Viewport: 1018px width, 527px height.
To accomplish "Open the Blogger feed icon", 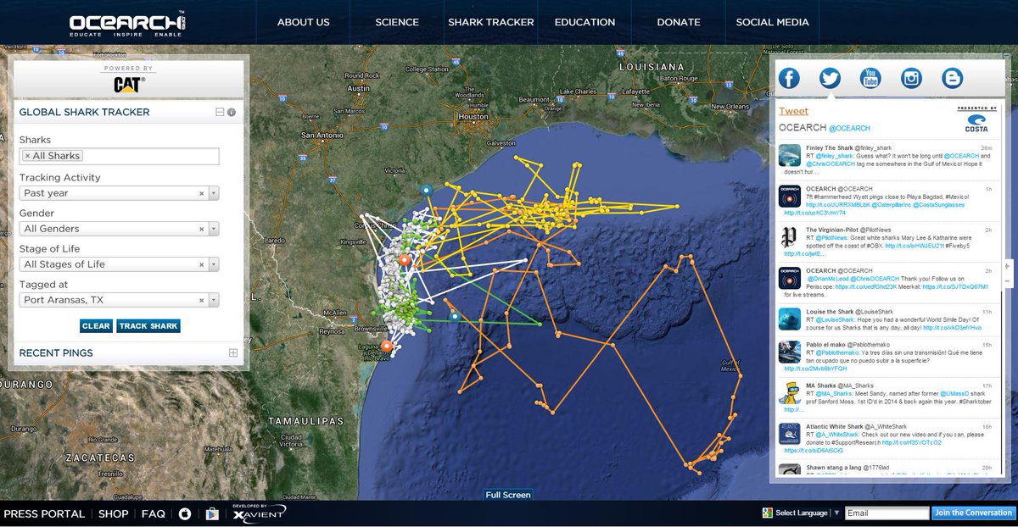I will pyautogui.click(x=952, y=79).
